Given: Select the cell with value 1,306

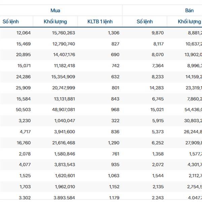Looking at the screenshot, I should [113, 33].
